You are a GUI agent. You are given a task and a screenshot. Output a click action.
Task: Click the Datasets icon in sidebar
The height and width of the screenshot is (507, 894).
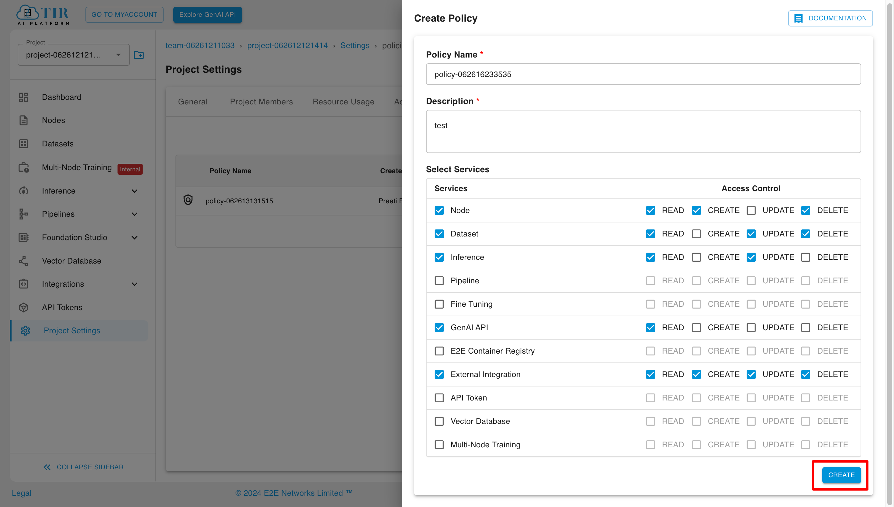pyautogui.click(x=23, y=144)
